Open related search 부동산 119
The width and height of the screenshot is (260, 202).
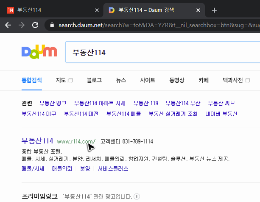point(146,103)
